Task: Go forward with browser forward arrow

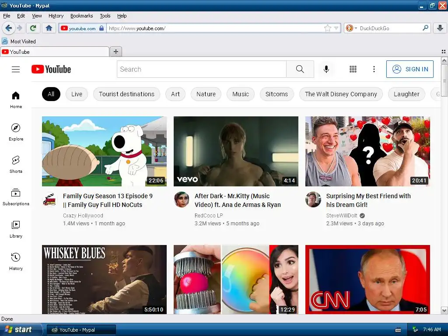Action: pyautogui.click(x=19, y=28)
